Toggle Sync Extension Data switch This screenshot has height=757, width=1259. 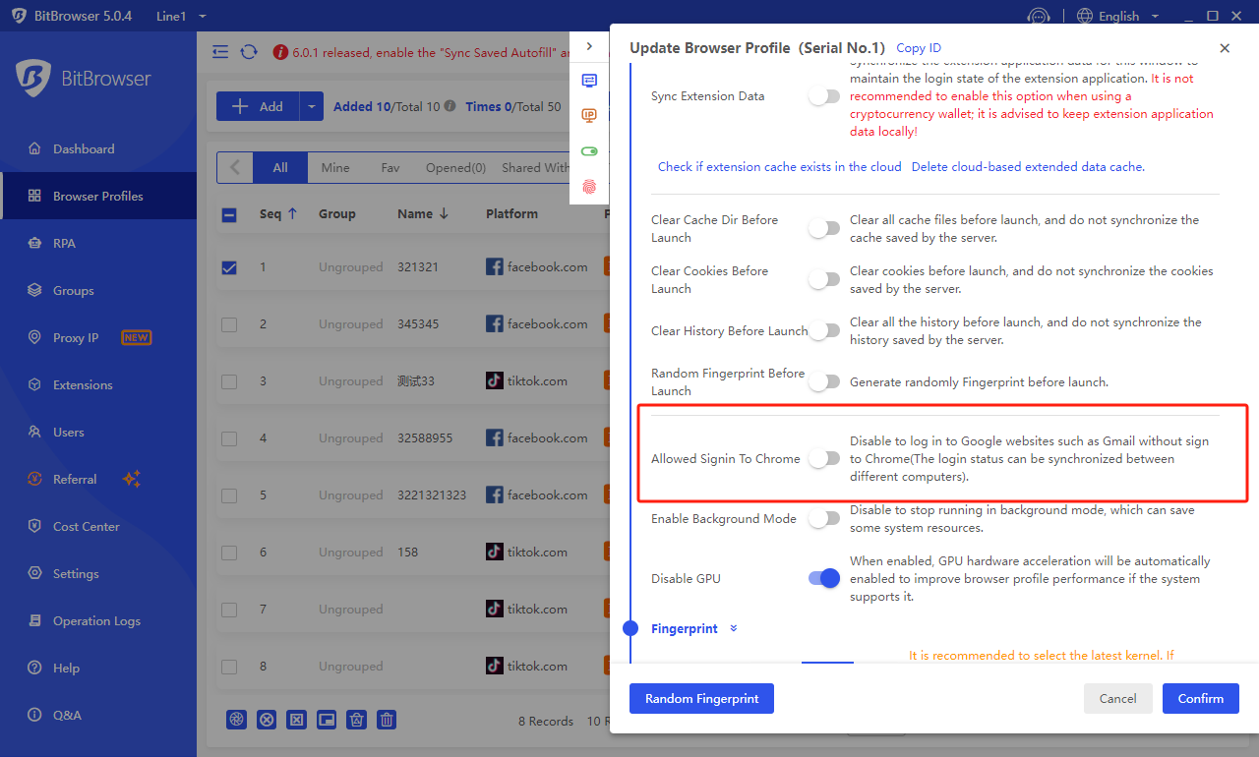click(x=824, y=96)
